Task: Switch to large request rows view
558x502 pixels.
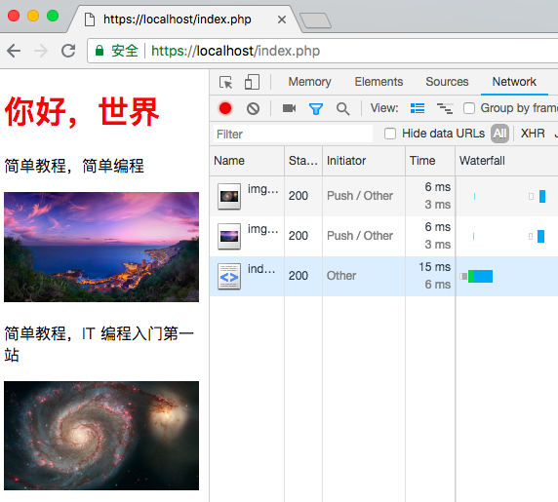Action: [x=418, y=108]
